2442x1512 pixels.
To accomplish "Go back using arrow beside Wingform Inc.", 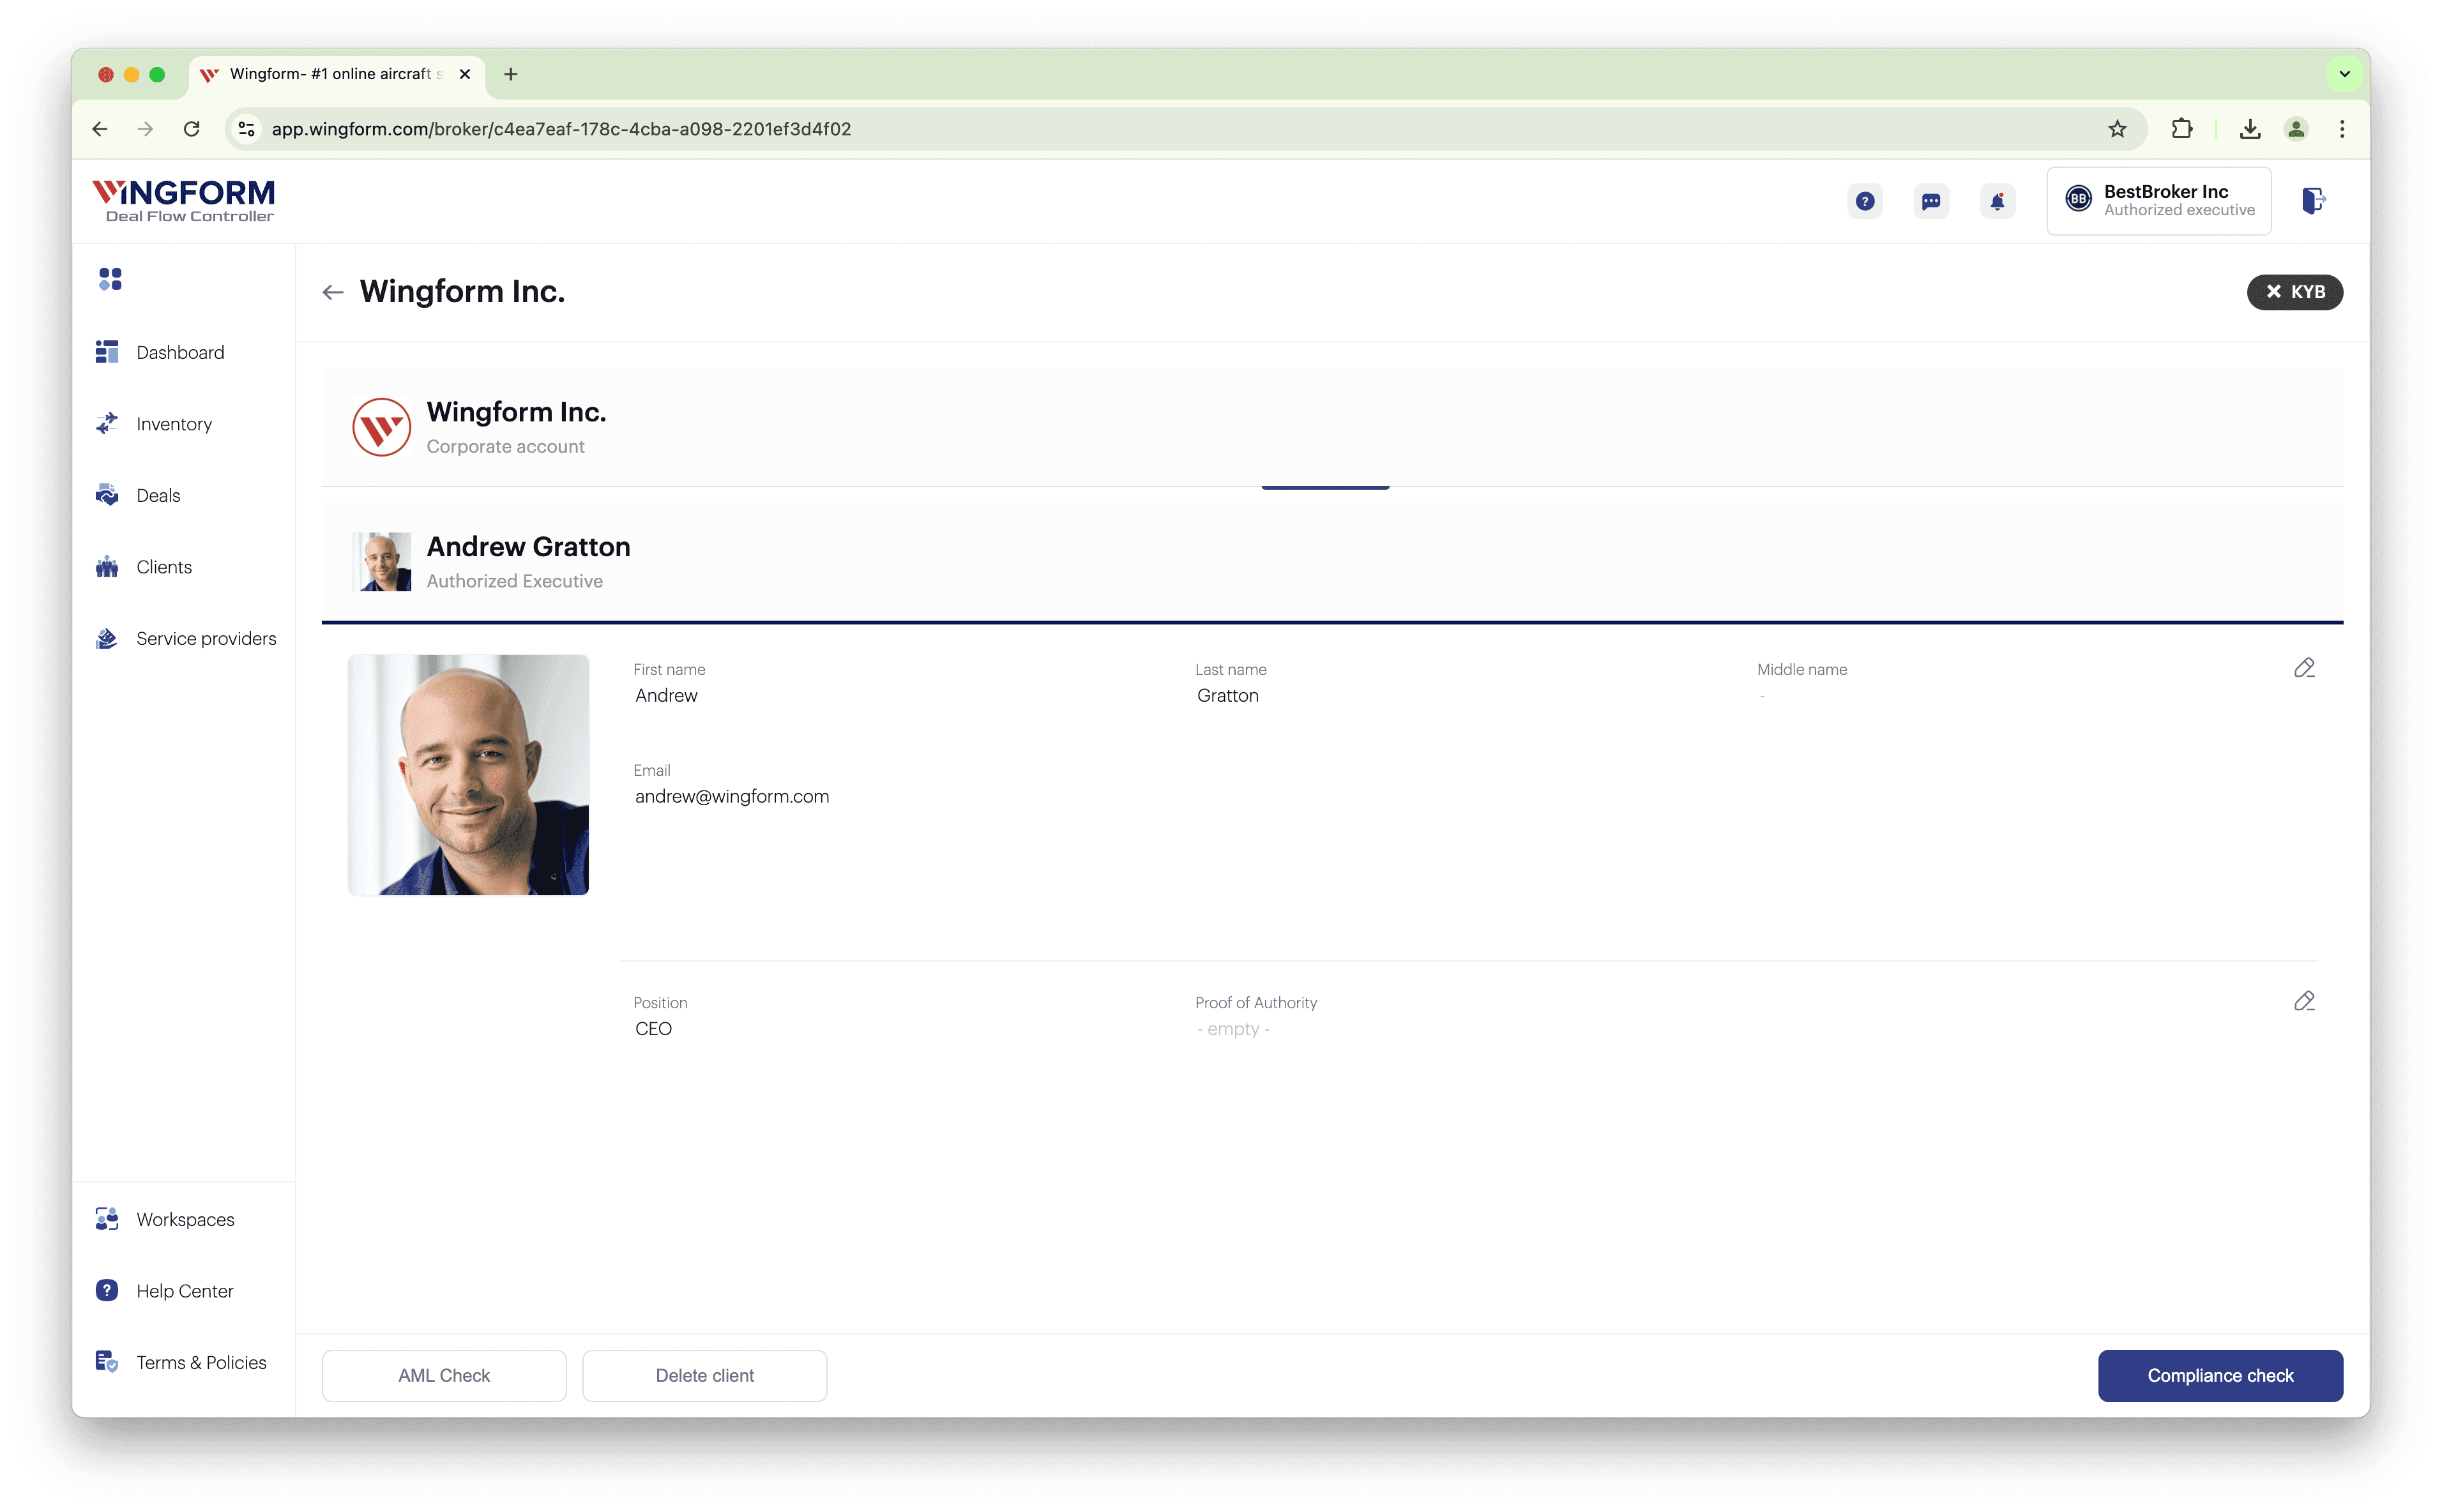I will click(333, 292).
